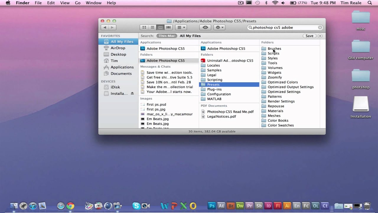Screen dimensions: 378x213
Task: Open the Go menu
Action: (x=78, y=3)
